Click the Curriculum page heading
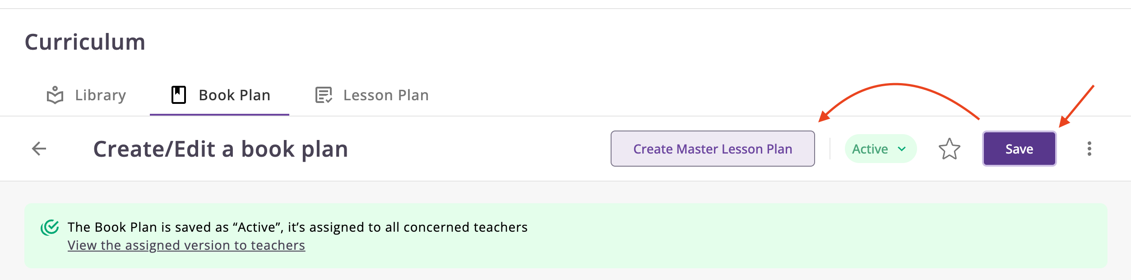Image resolution: width=1131 pixels, height=280 pixels. pos(85,42)
